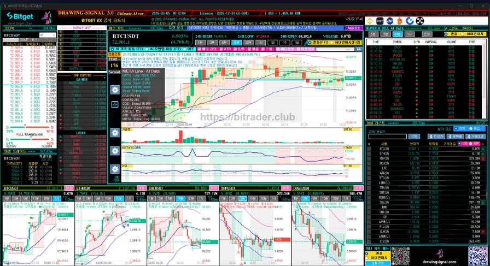490x266 pixels.
Task: Open the Binance exchange icon
Action: (x=370, y=21)
